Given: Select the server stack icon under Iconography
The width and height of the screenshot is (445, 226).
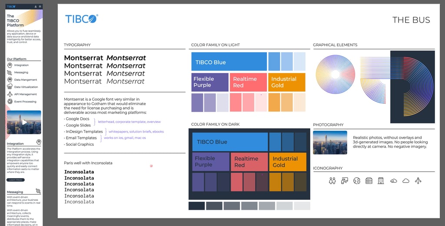Looking at the screenshot, I should pos(369,180).
